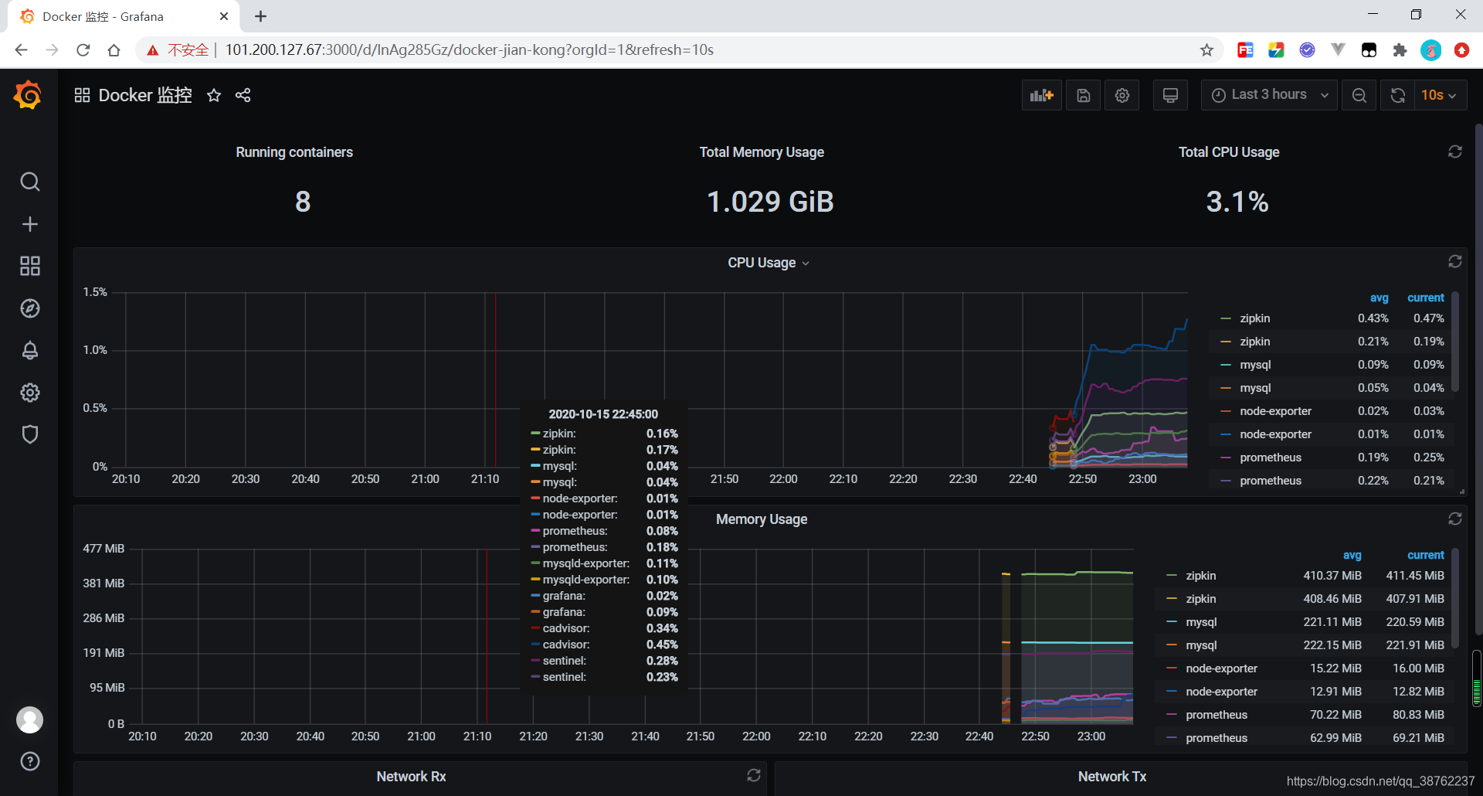The height and width of the screenshot is (796, 1483).
Task: Click the Add panel button
Action: pyautogui.click(x=1041, y=95)
